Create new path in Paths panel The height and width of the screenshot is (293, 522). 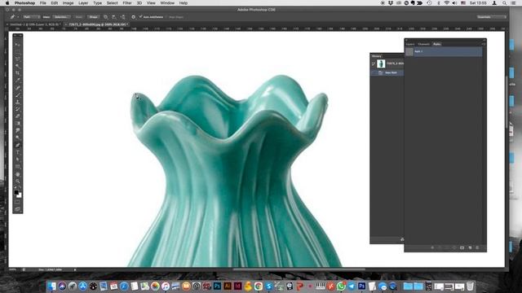point(470,247)
